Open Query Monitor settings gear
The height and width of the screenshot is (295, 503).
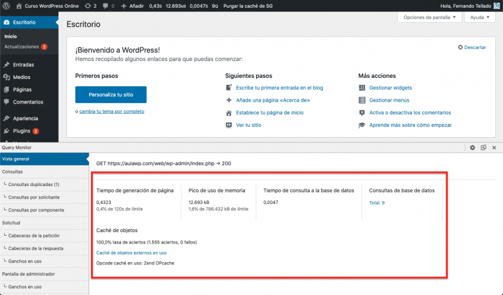472,147
